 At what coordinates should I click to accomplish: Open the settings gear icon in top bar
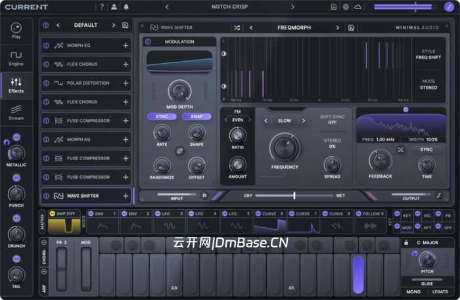pyautogui.click(x=346, y=7)
